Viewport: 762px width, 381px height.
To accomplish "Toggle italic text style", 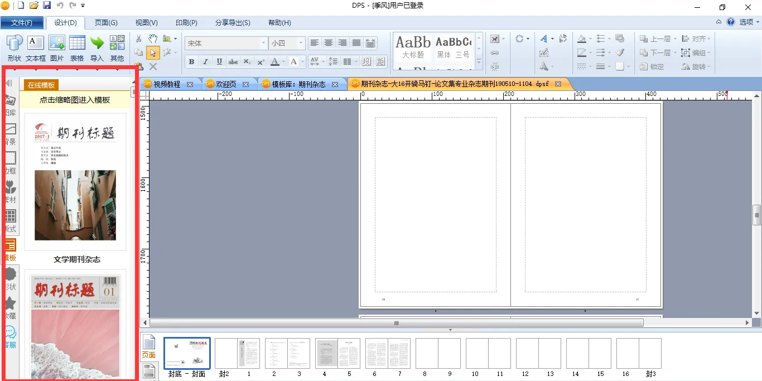I will coord(205,61).
